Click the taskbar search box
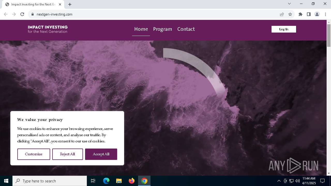The image size is (331, 186). [50, 181]
